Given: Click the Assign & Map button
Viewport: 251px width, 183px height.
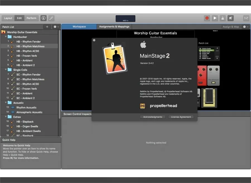Looking at the screenshot, I should 231,27.
